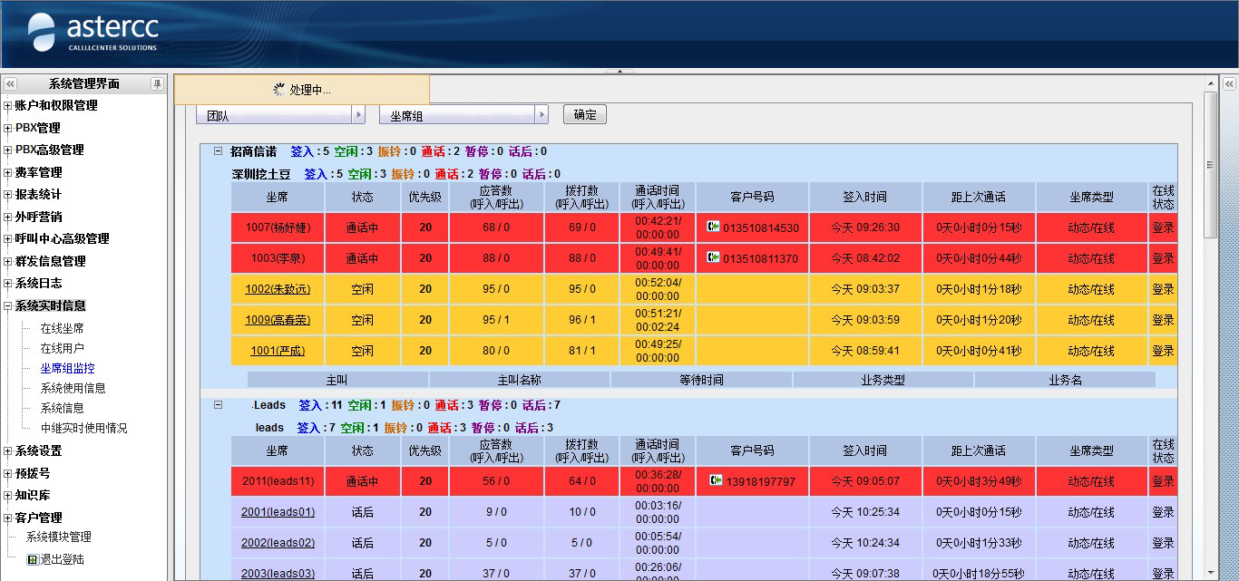This screenshot has width=1239, height=581.
Task: Click the 退出登陆 logout icon
Action: (x=33, y=559)
